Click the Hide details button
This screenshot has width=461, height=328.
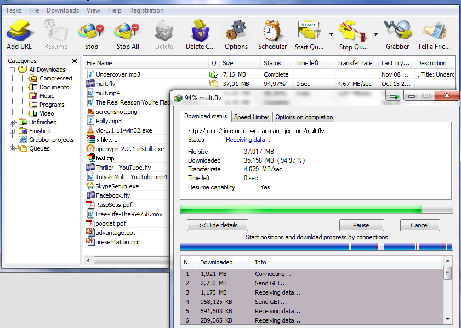218,225
